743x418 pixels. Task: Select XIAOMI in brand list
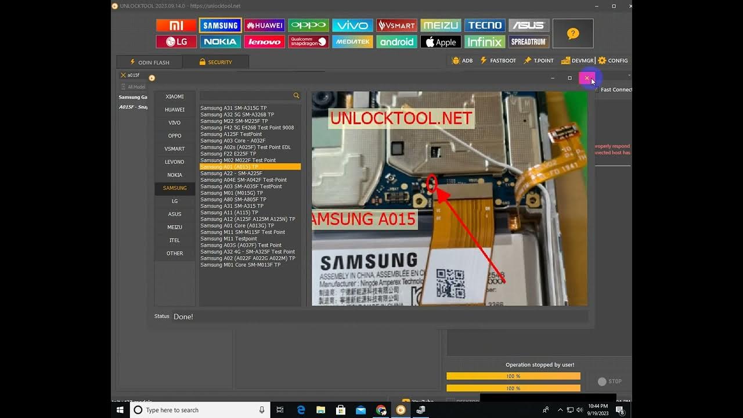175,96
